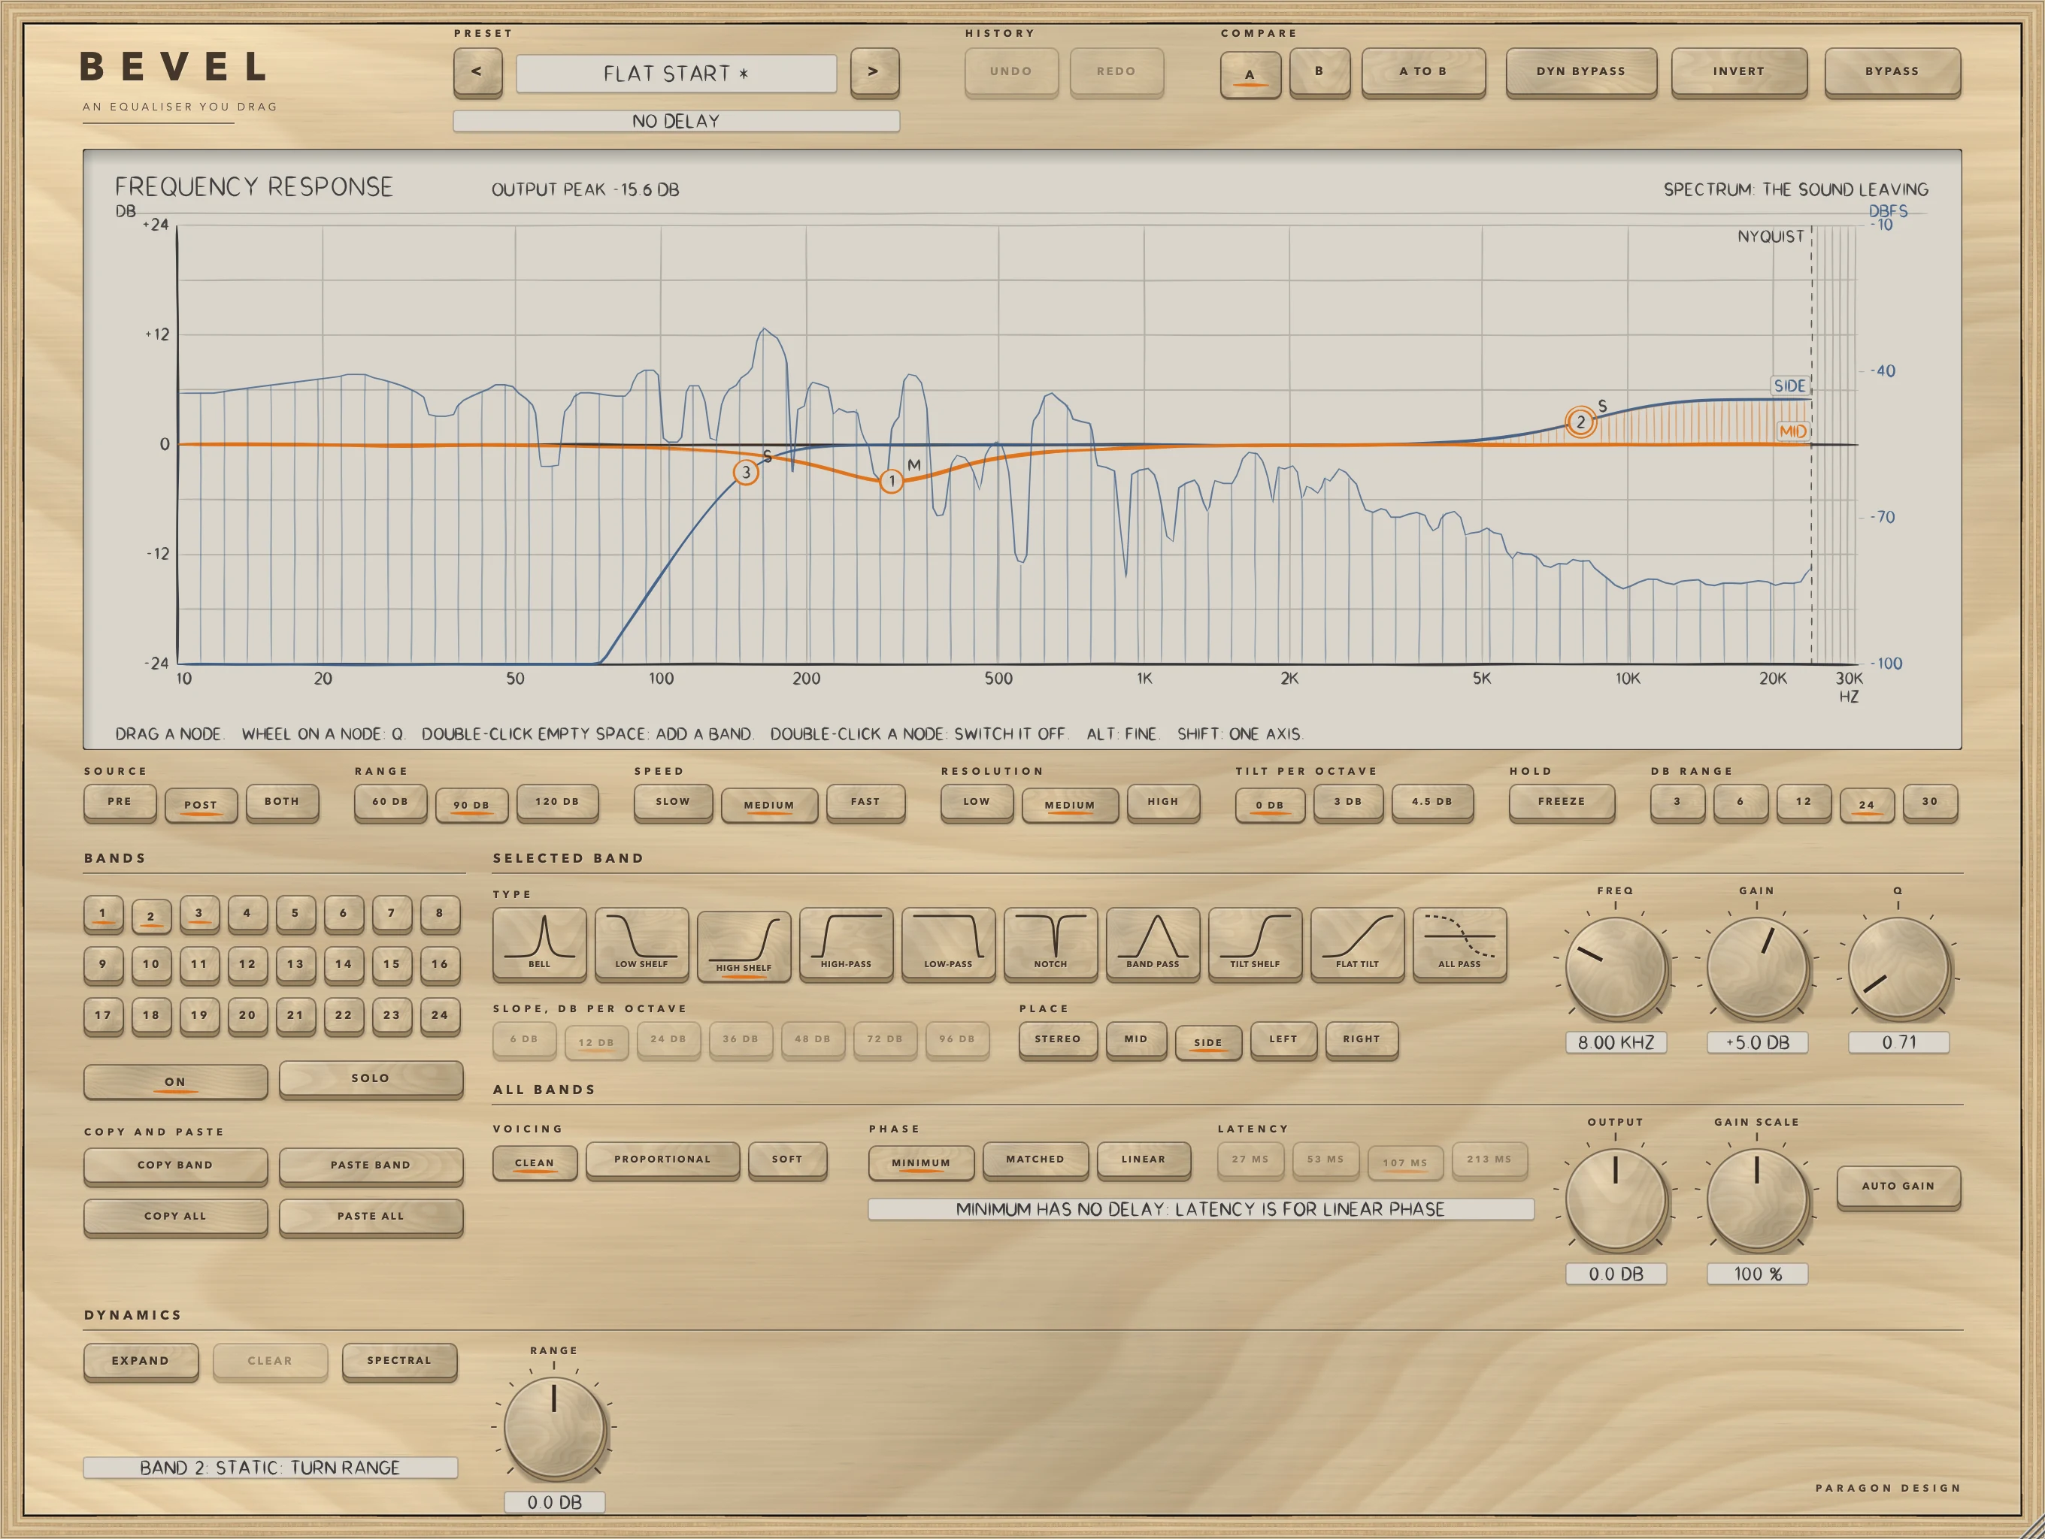The image size is (2045, 1539).
Task: Click the A TO B button
Action: (1422, 71)
